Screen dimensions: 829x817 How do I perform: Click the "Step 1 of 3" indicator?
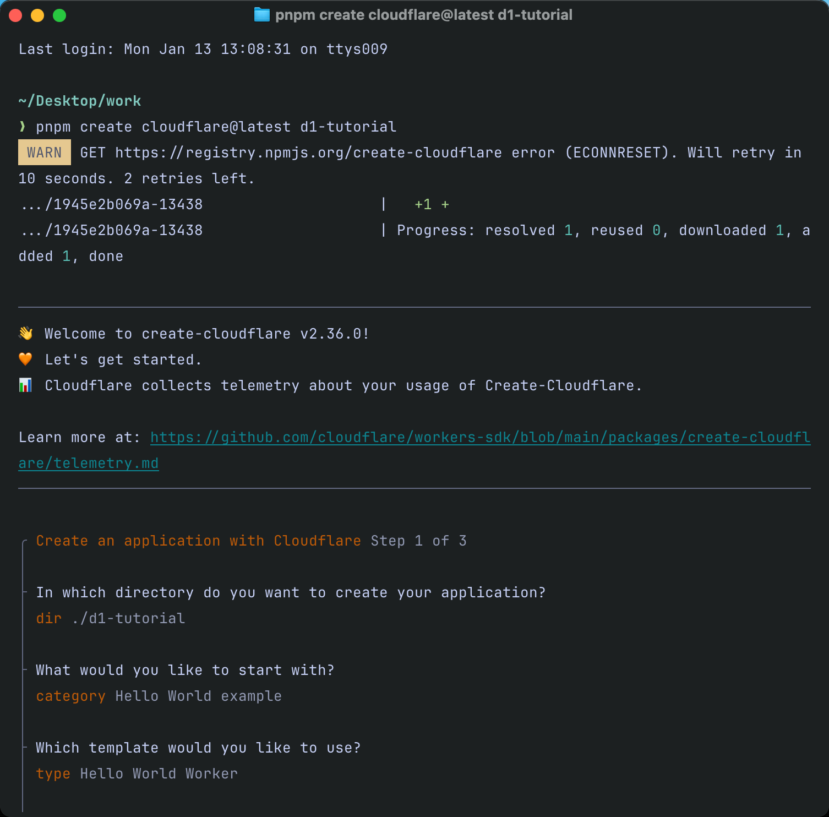(418, 541)
